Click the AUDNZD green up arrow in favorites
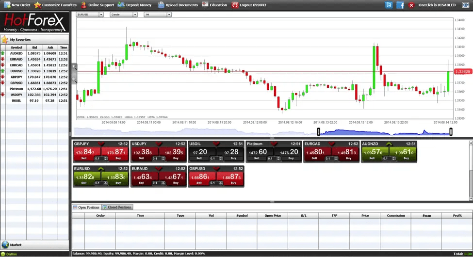The width and height of the screenshot is (473, 257). click(3, 53)
